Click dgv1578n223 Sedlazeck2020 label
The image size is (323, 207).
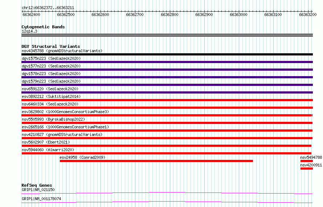click(51, 74)
